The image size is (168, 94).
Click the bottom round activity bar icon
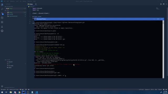(2, 31)
